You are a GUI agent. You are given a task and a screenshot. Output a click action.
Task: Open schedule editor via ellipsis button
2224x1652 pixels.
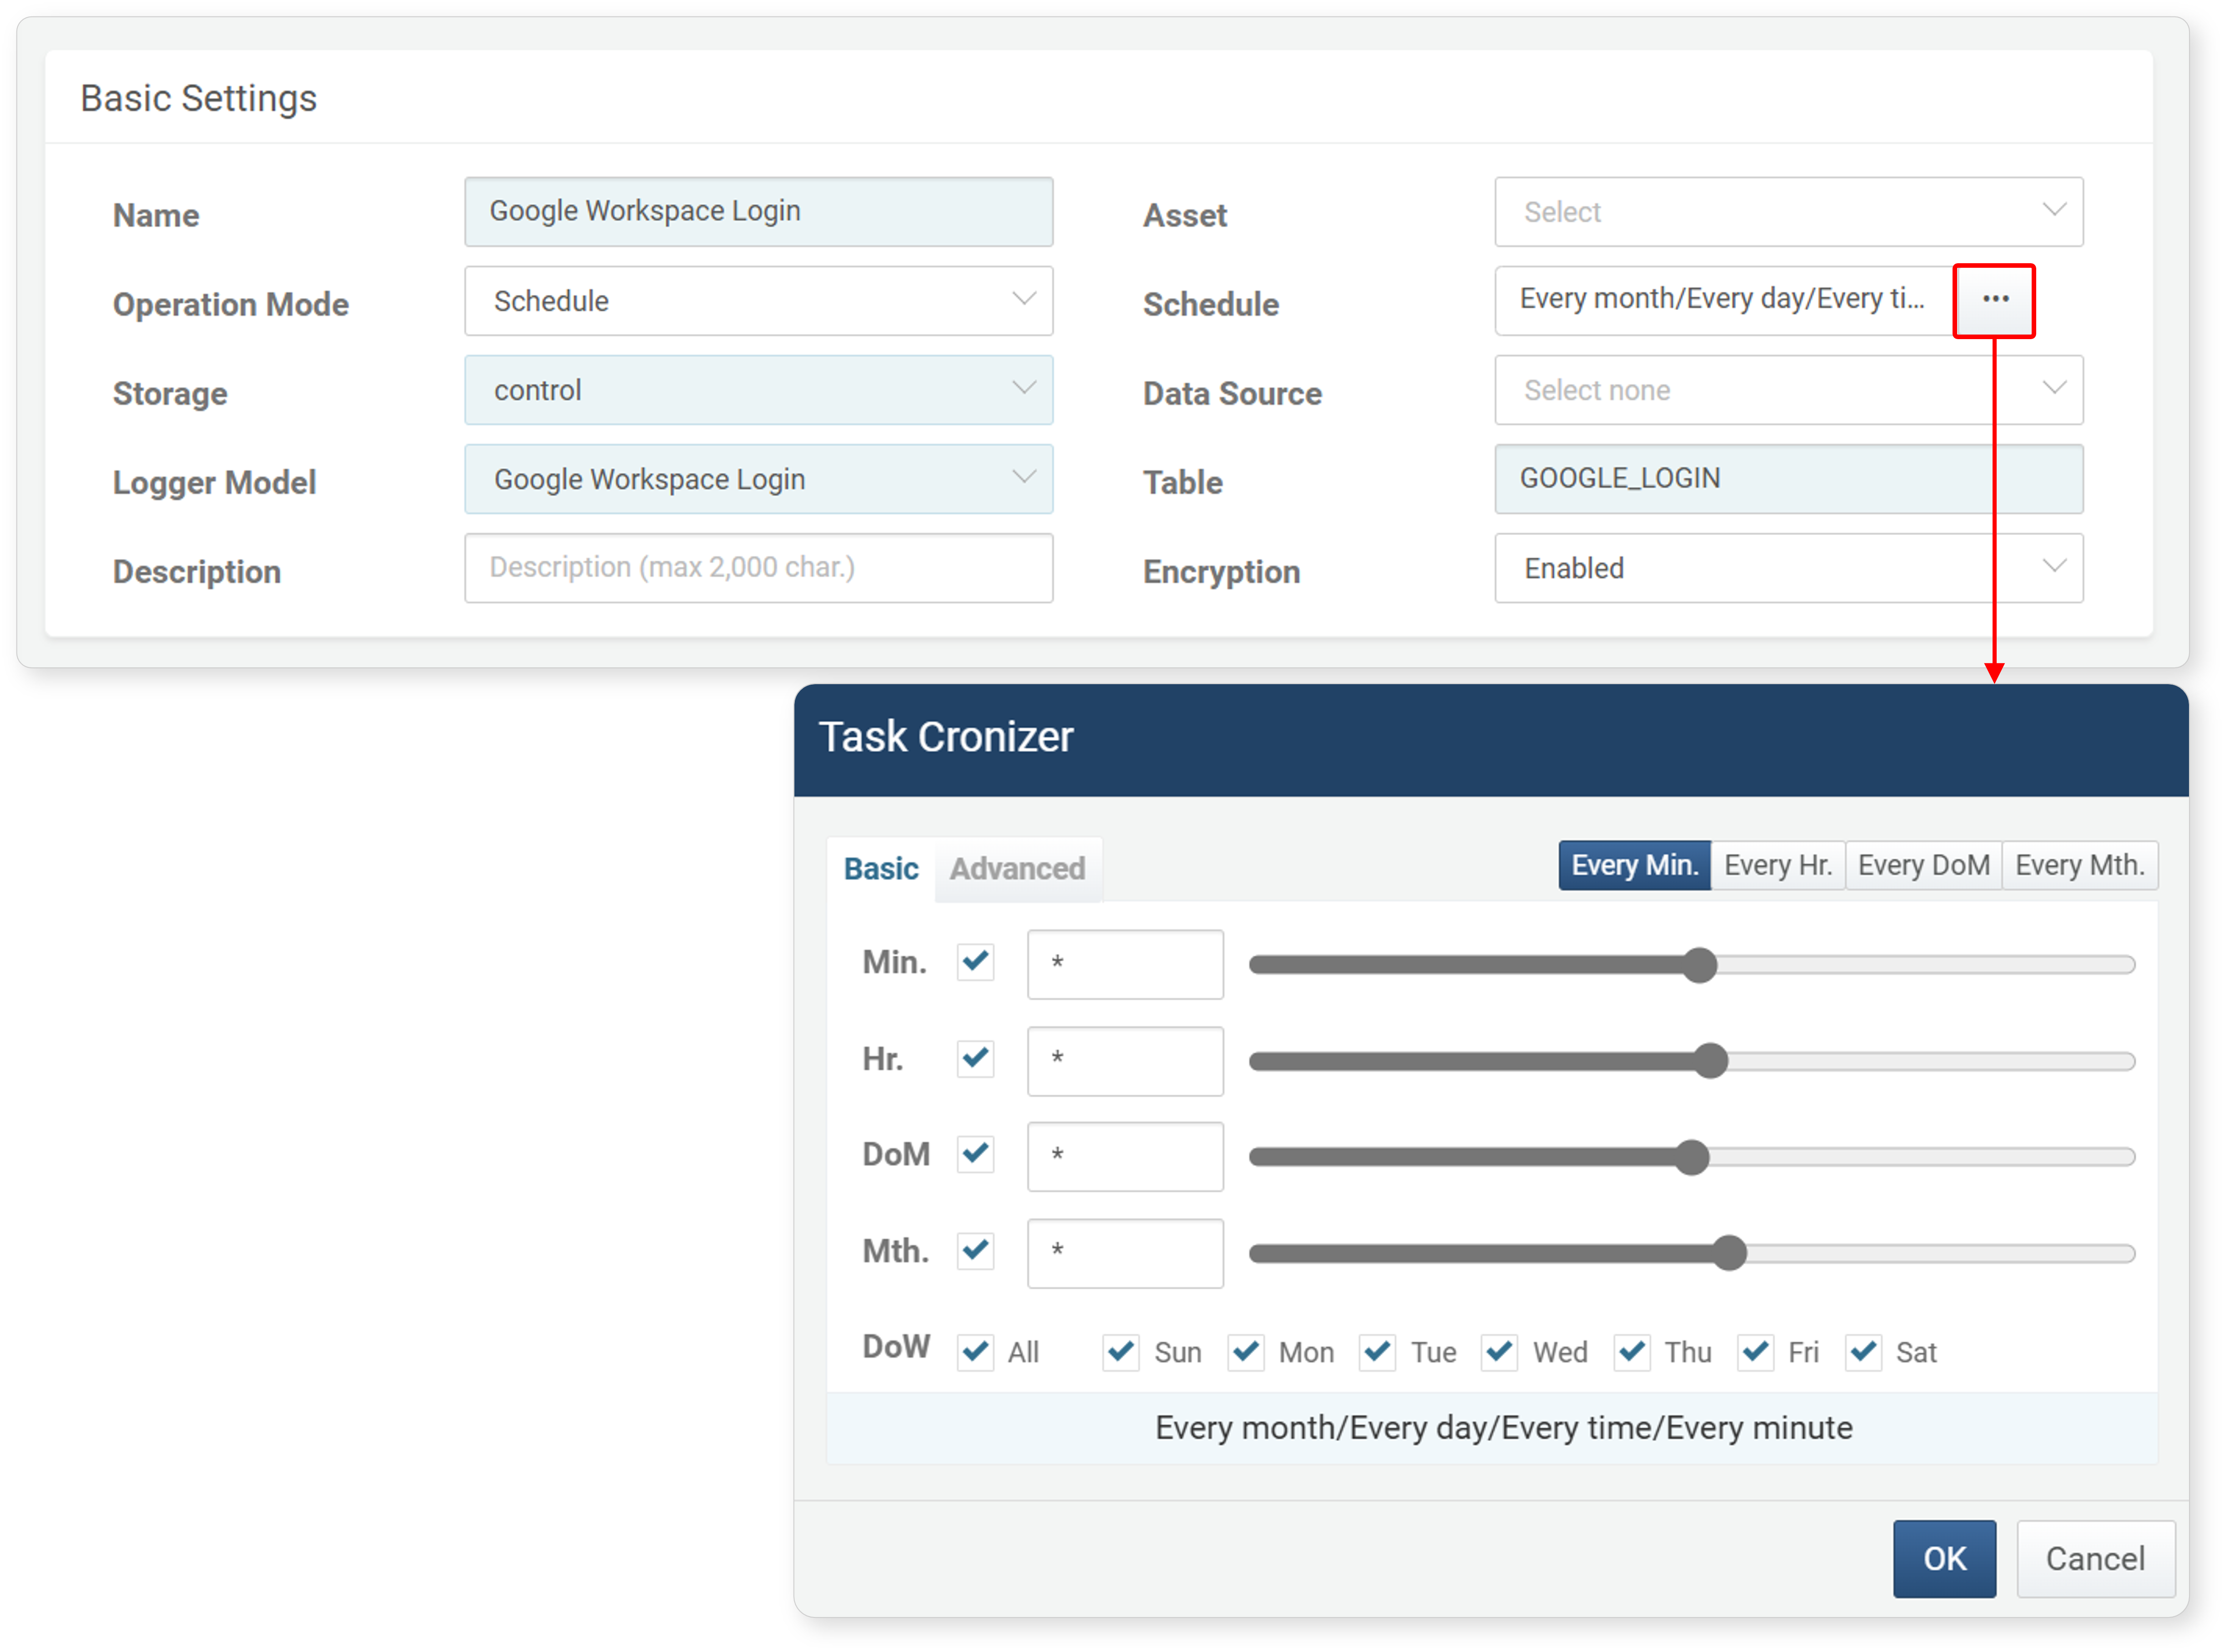(x=1994, y=300)
